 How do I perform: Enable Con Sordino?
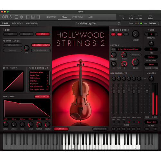[x=41, y=51]
